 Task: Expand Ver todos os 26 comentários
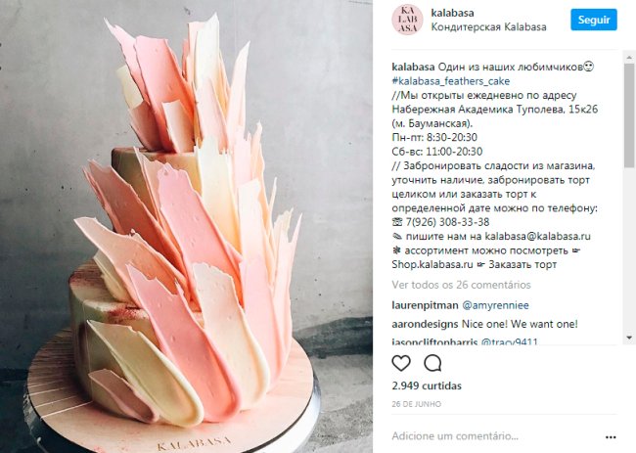click(461, 285)
